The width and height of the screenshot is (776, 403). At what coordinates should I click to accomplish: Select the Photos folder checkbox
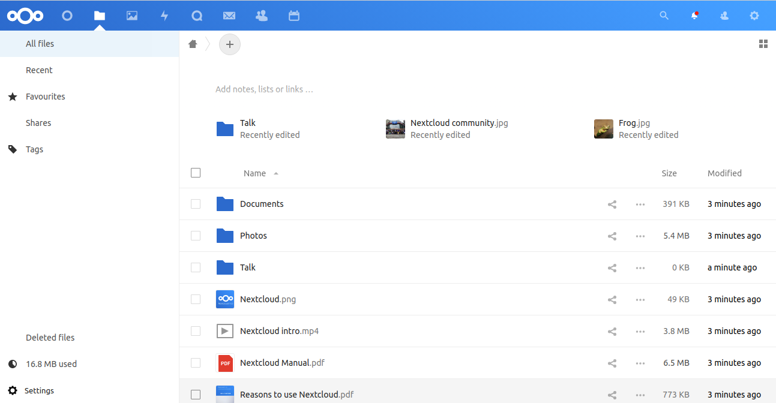point(196,236)
